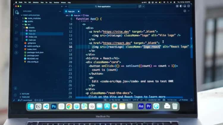
Task: Open After Effects from the dock
Action: (x=141, y=106)
